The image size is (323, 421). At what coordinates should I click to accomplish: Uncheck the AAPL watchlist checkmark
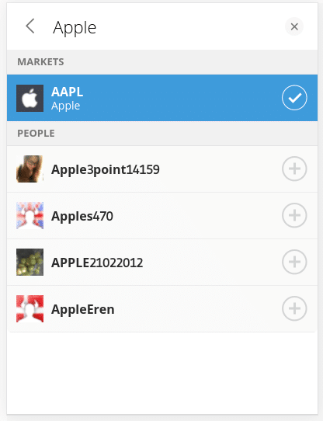click(x=294, y=98)
